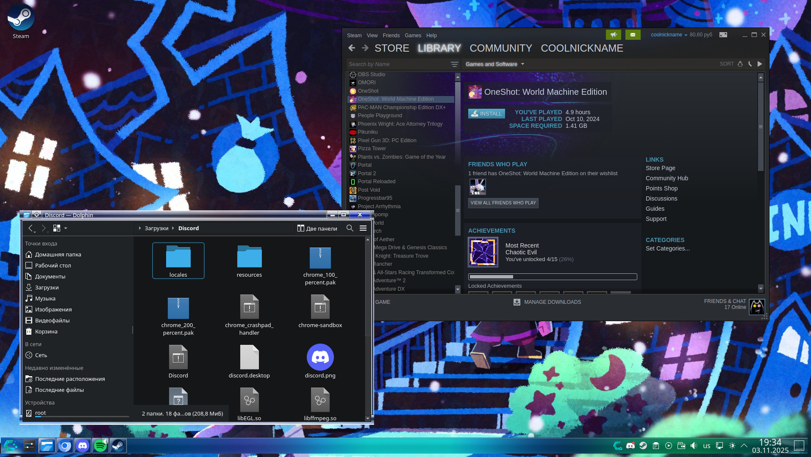Click the Discord tray icon
This screenshot has width=811, height=457.
coord(630,446)
